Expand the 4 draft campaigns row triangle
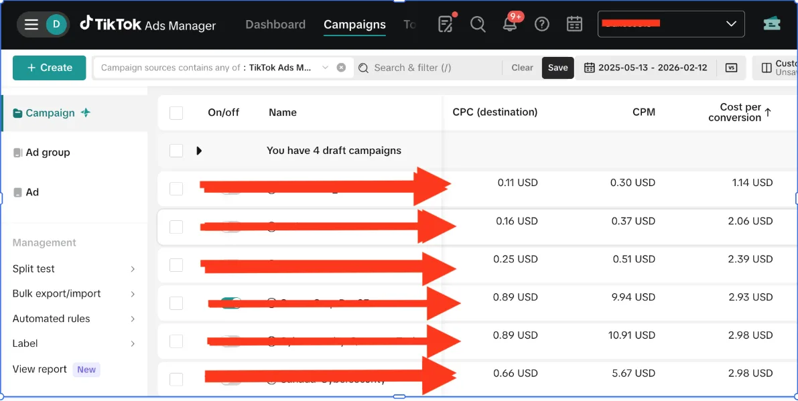 199,151
